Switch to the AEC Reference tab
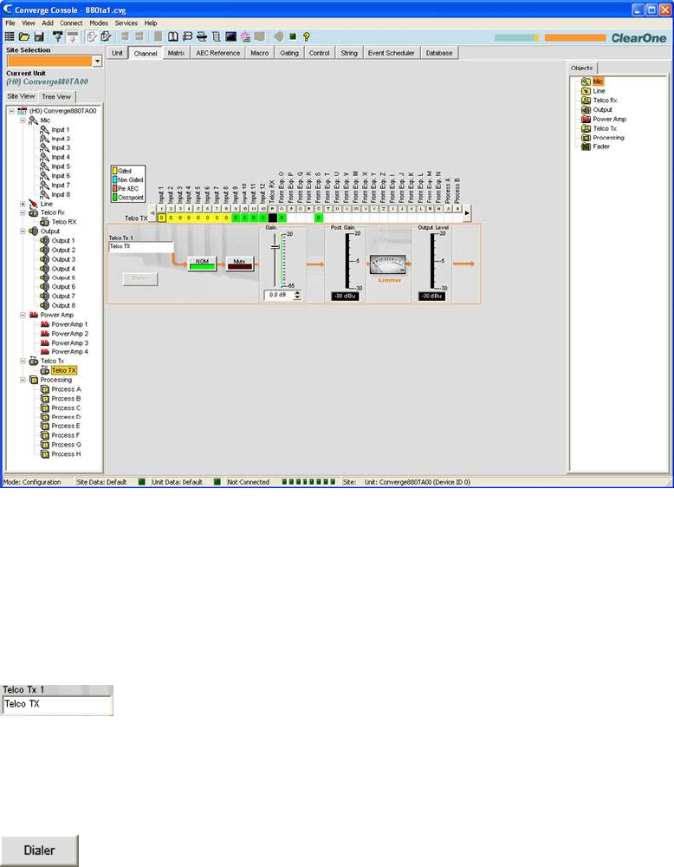The height and width of the screenshot is (867, 674). [217, 53]
